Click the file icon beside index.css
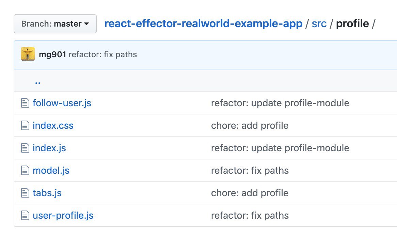 pos(25,125)
